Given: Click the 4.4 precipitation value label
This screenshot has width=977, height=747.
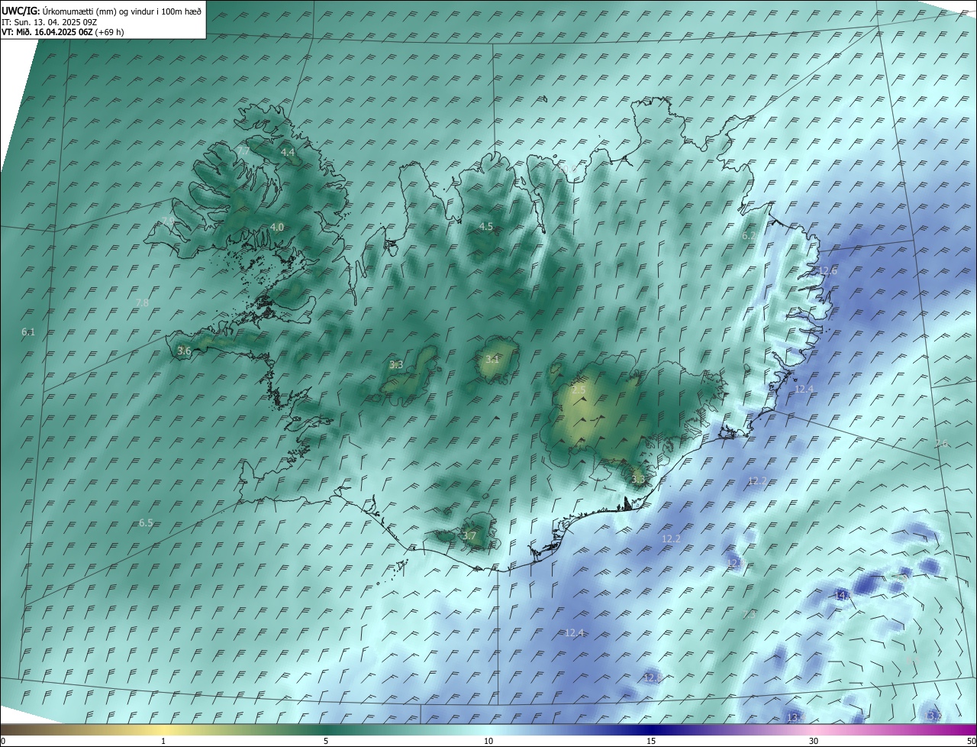Looking at the screenshot, I should [288, 153].
